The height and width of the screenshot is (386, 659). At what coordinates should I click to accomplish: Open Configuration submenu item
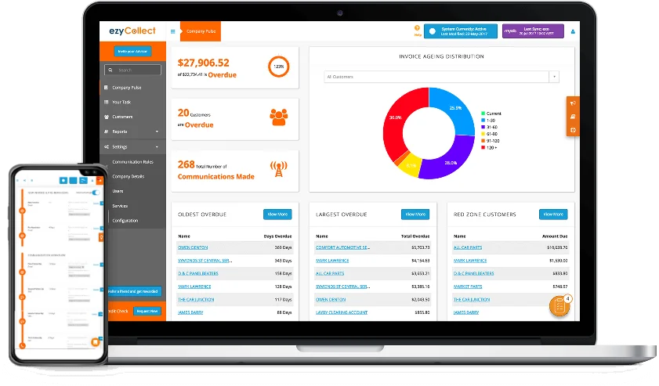coord(125,221)
